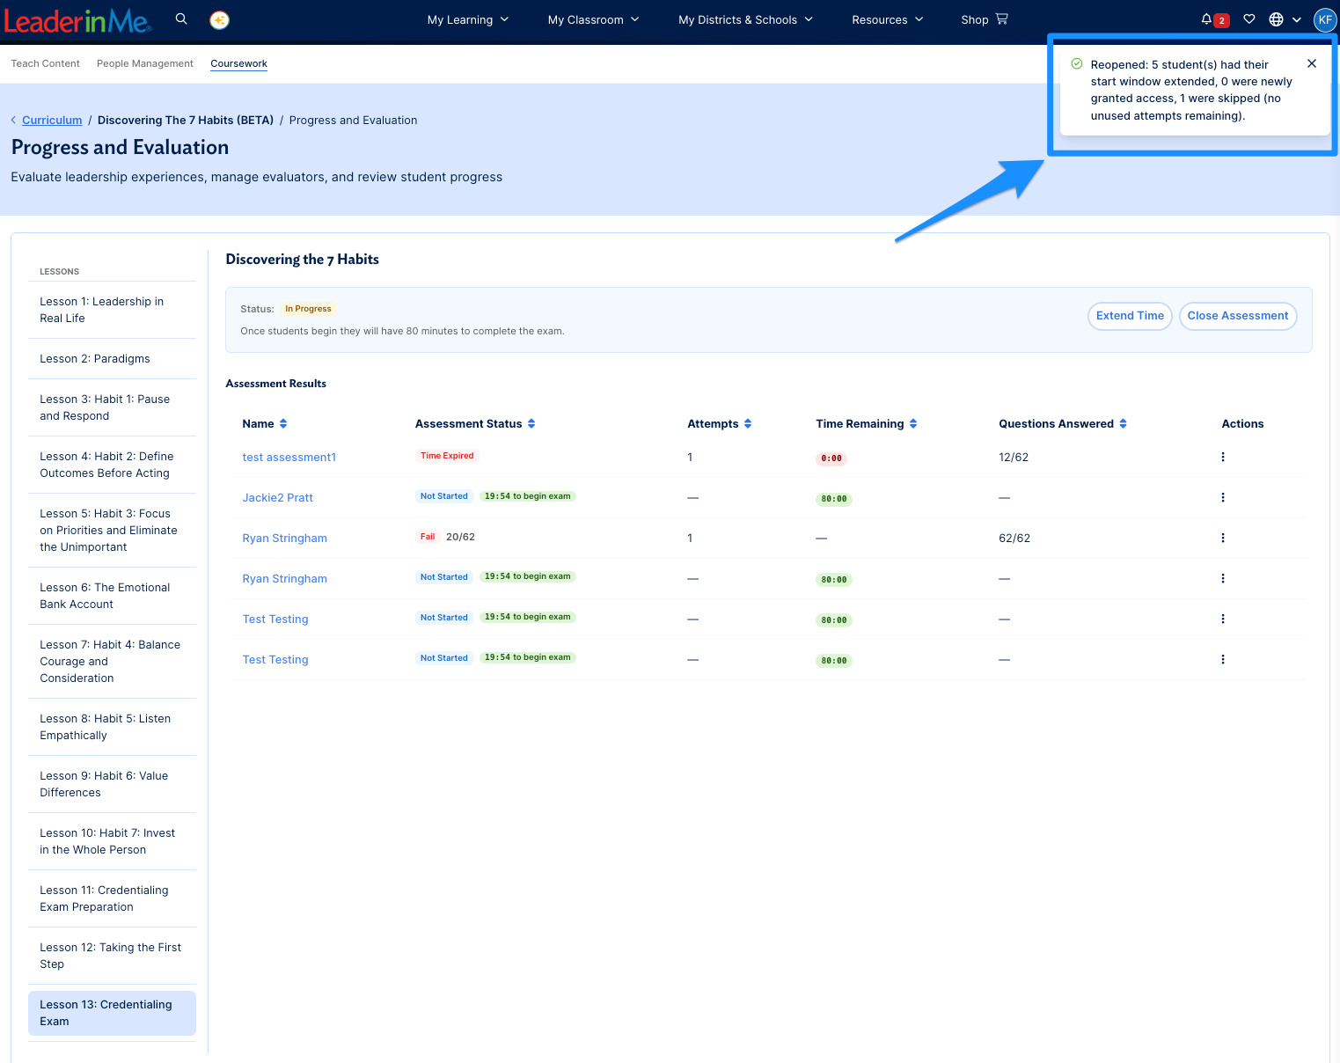Open the Shop cart link
The width and height of the screenshot is (1340, 1063).
tap(985, 19)
